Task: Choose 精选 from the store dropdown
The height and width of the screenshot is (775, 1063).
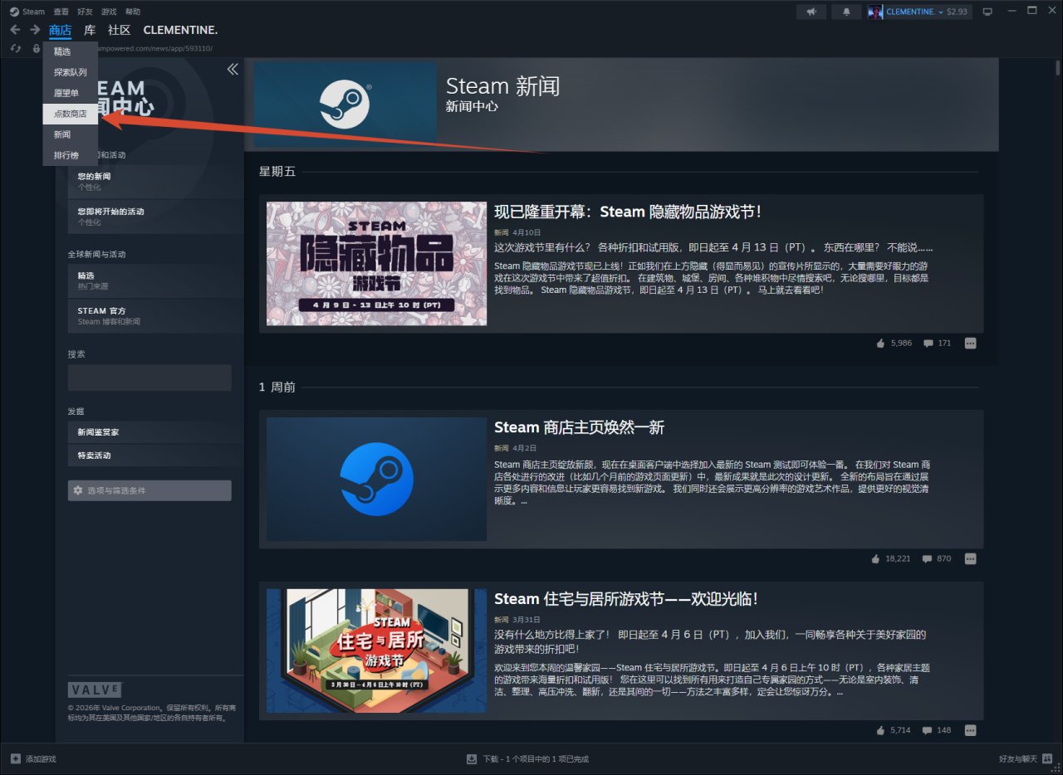Action: pos(71,51)
